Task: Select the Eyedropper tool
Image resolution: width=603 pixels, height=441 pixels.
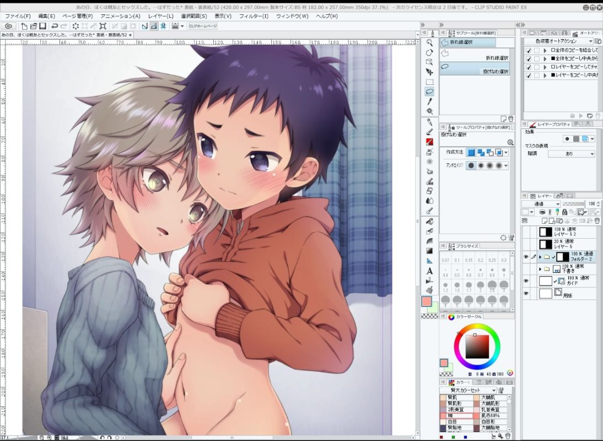Action: pyautogui.click(x=429, y=101)
